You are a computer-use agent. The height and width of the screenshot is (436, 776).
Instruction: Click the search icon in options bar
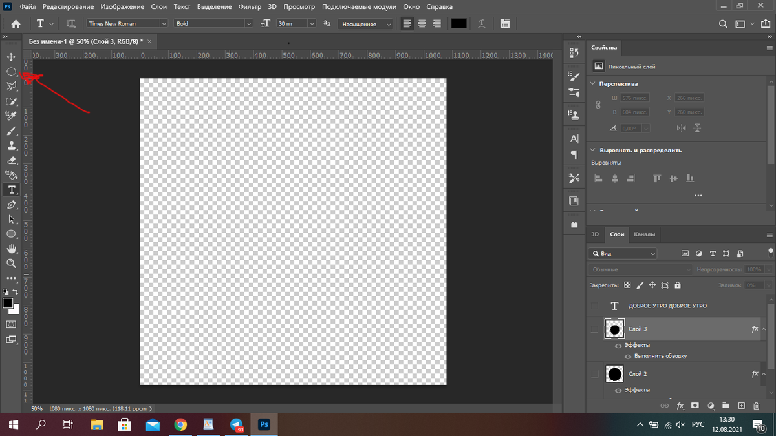(x=723, y=23)
